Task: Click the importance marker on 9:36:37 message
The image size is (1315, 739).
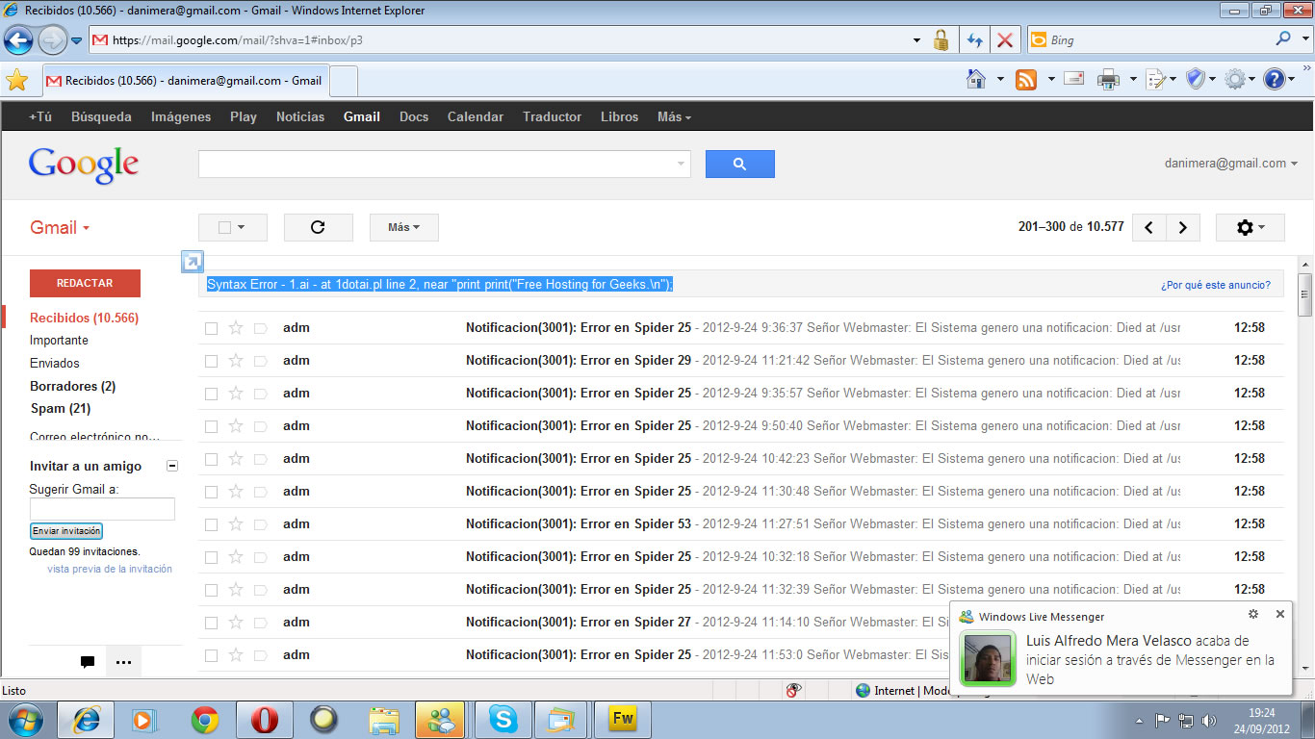Action: pos(261,328)
